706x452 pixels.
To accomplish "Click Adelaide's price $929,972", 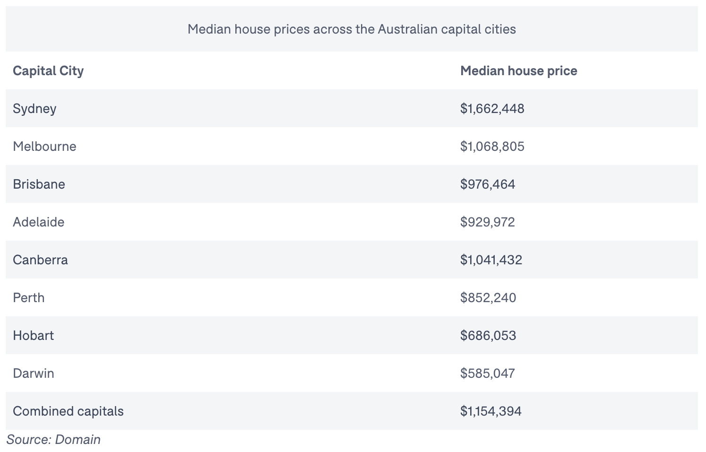I will click(487, 222).
